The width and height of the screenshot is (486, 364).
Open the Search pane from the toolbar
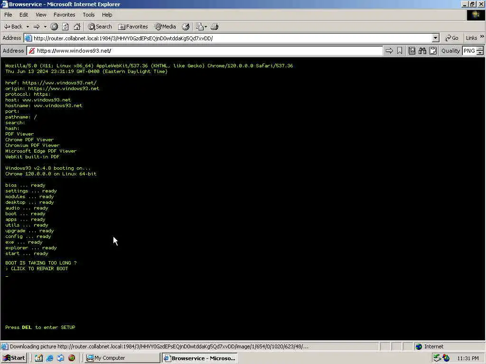100,27
